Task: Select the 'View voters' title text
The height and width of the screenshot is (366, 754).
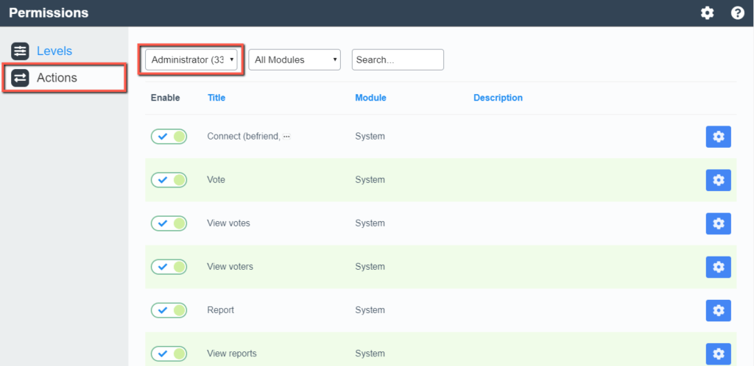Action: (230, 267)
